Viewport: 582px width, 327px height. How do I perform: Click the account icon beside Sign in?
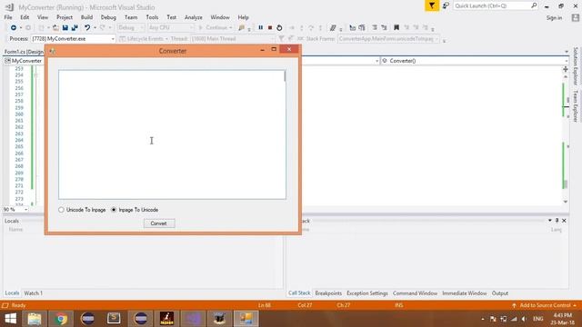[576, 18]
